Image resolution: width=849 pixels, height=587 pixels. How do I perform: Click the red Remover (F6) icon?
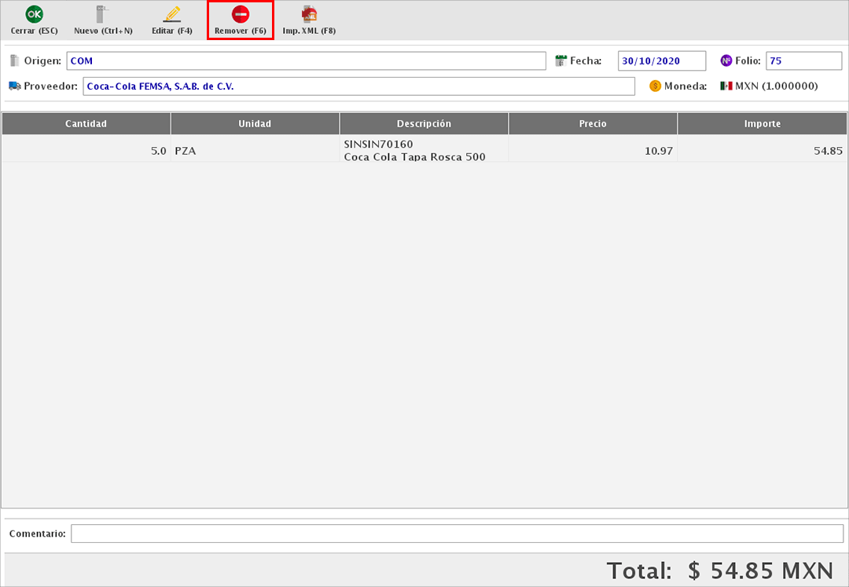(241, 14)
